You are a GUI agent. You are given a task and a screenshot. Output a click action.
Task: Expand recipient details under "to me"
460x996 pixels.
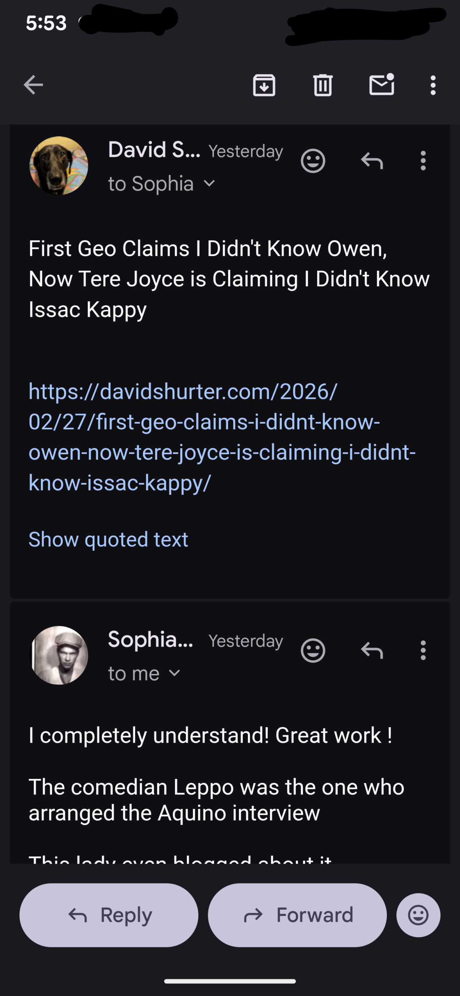click(x=175, y=673)
